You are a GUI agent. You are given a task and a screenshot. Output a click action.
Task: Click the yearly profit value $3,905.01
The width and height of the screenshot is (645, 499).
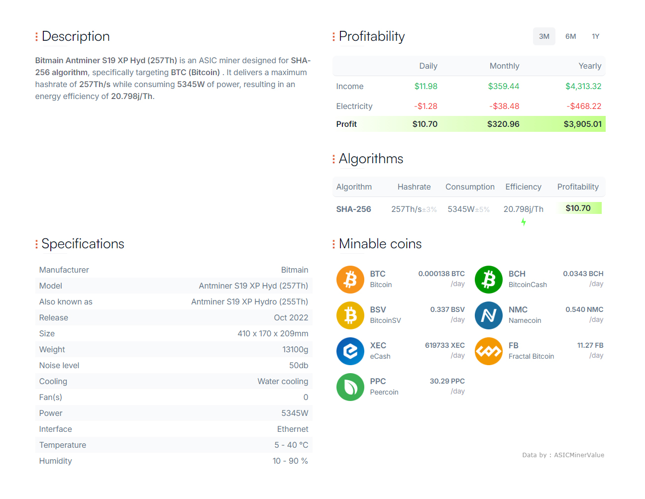[x=582, y=124]
